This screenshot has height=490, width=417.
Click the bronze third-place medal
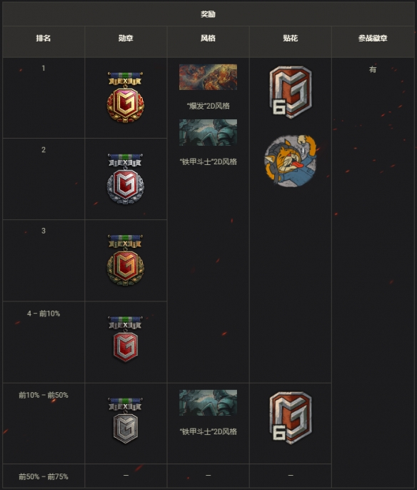click(x=125, y=260)
